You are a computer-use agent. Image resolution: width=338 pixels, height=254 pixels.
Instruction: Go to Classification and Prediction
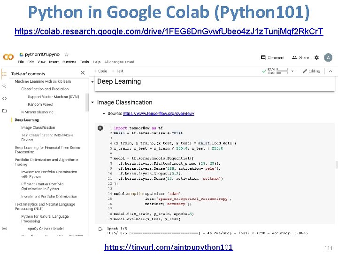point(45,89)
